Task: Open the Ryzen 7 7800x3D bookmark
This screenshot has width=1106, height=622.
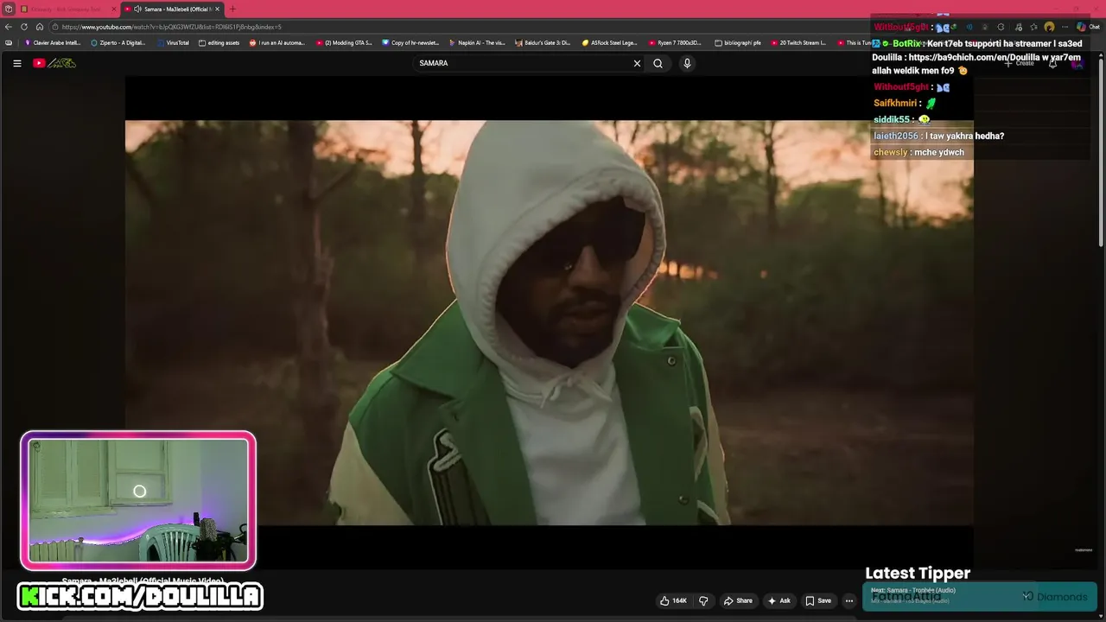Action: (676, 42)
